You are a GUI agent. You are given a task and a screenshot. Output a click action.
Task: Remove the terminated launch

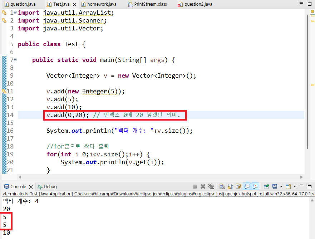coord(203,186)
